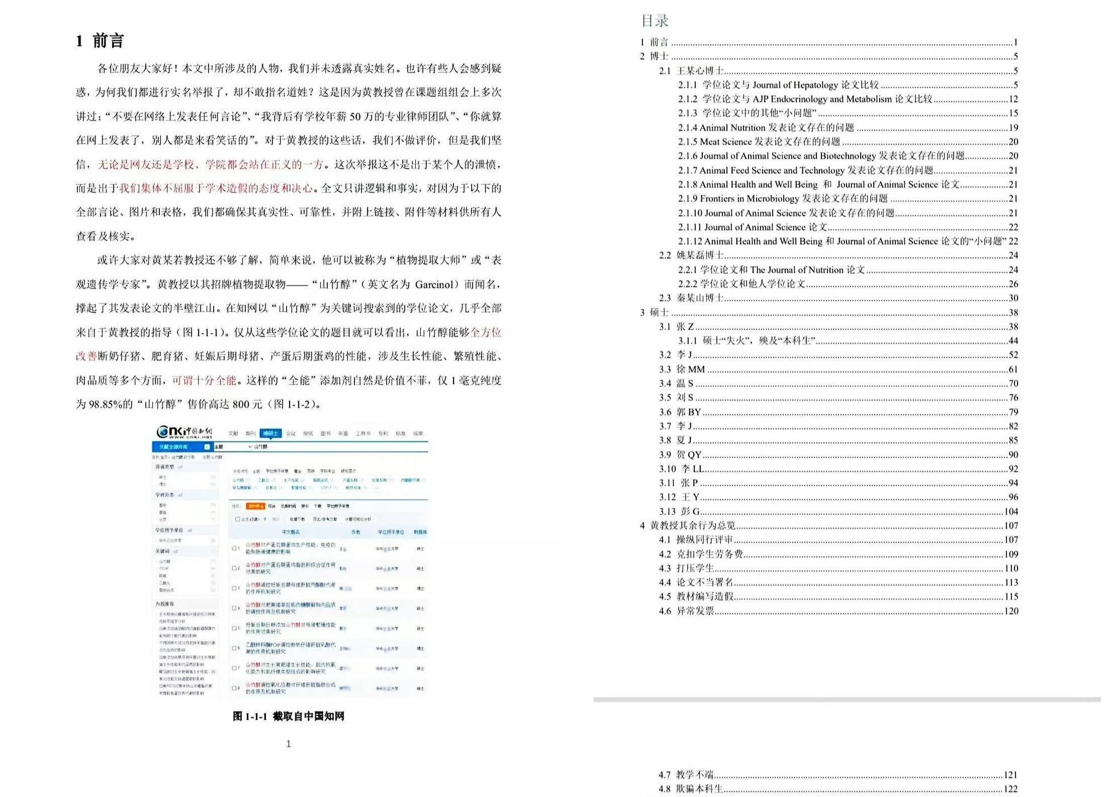This screenshot has width=1116, height=797.
Task: Jump to TOC entry 3 硕士
Action: [x=828, y=313]
